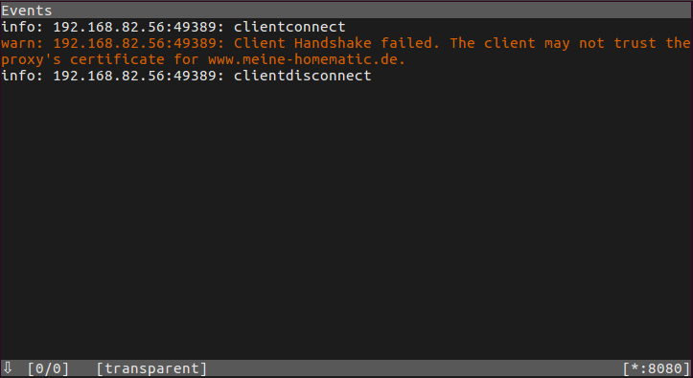
Task: Click the word 'clientdisconnect'
Action: click(303, 76)
